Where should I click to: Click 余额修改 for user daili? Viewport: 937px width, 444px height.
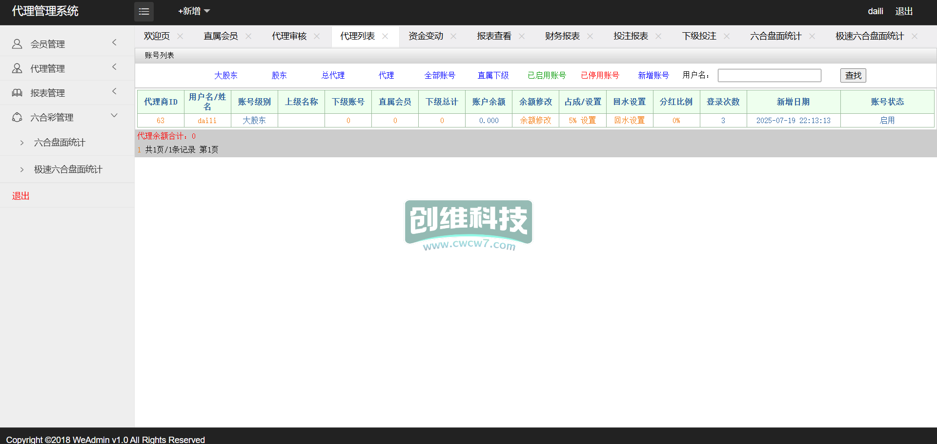(x=535, y=120)
